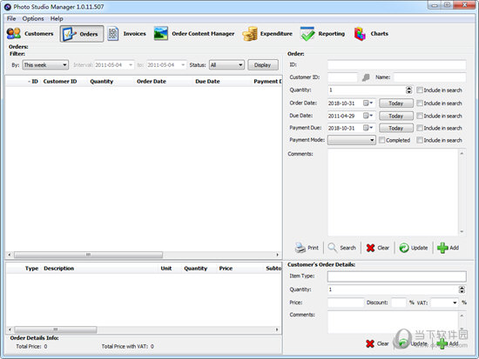Click the orders list horizontal scrollbar thumb

point(88,255)
